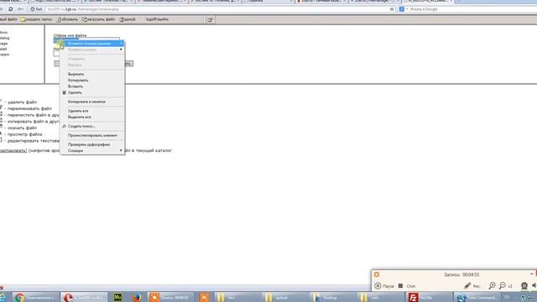Viewport: 537px width, 302px height.
Task: Click 'переименовать файл' legend text
Action: [30, 108]
